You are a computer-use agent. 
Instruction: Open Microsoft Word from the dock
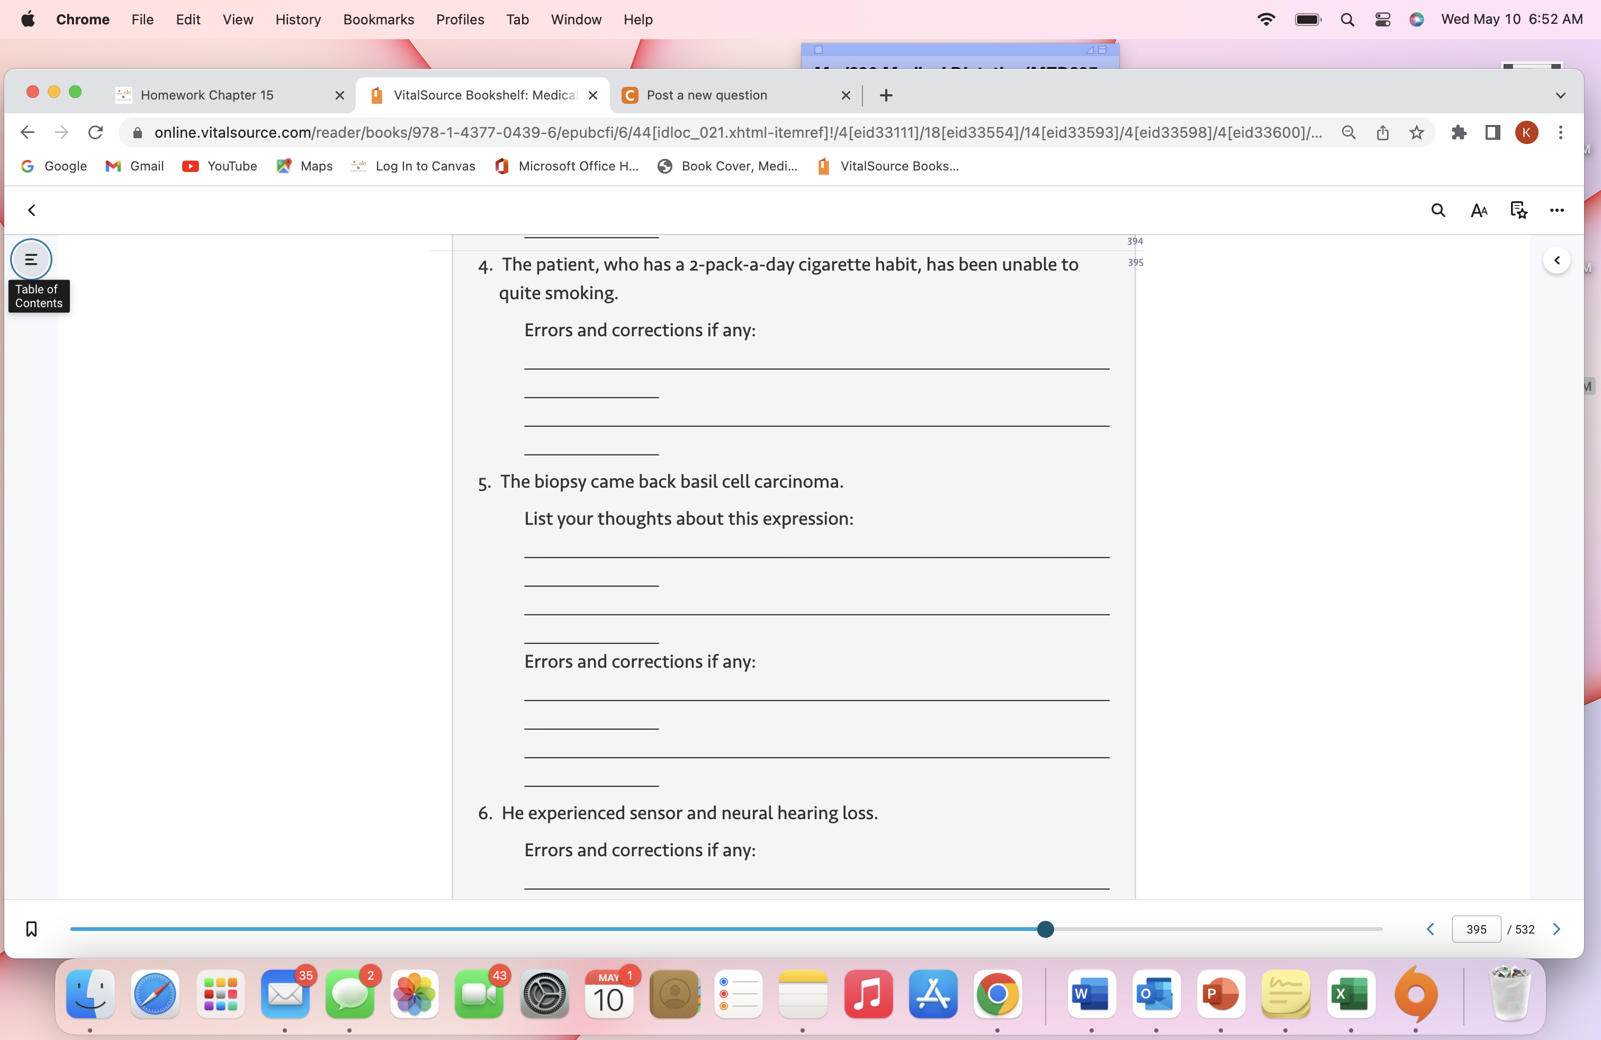click(1091, 994)
